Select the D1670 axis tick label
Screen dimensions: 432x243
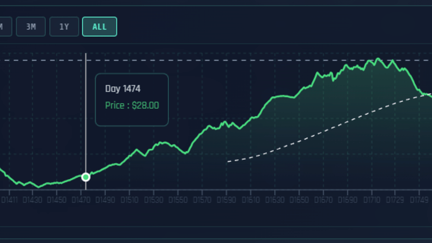323,200
